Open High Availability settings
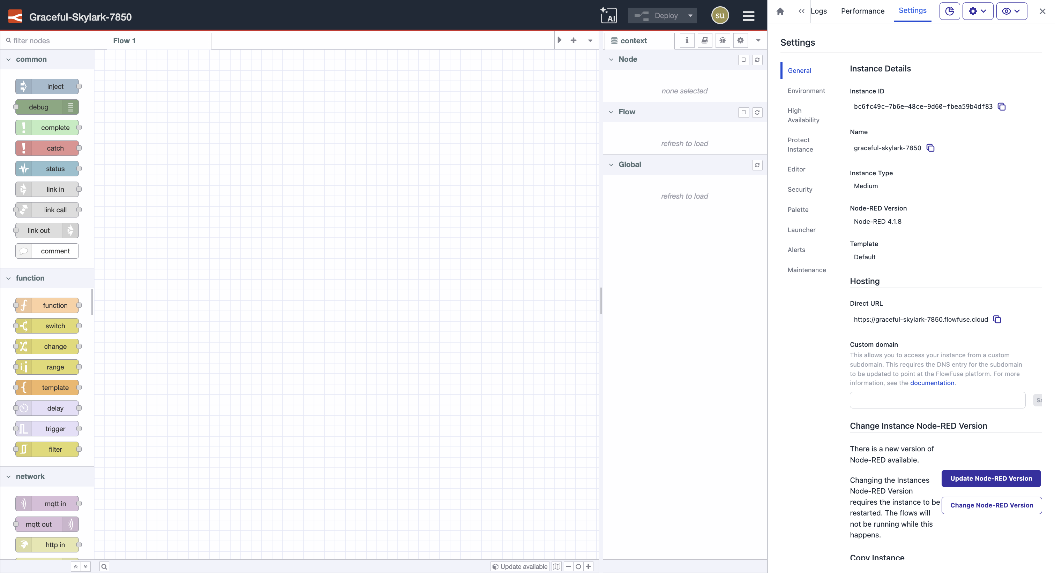Image resolution: width=1055 pixels, height=573 pixels. point(803,115)
